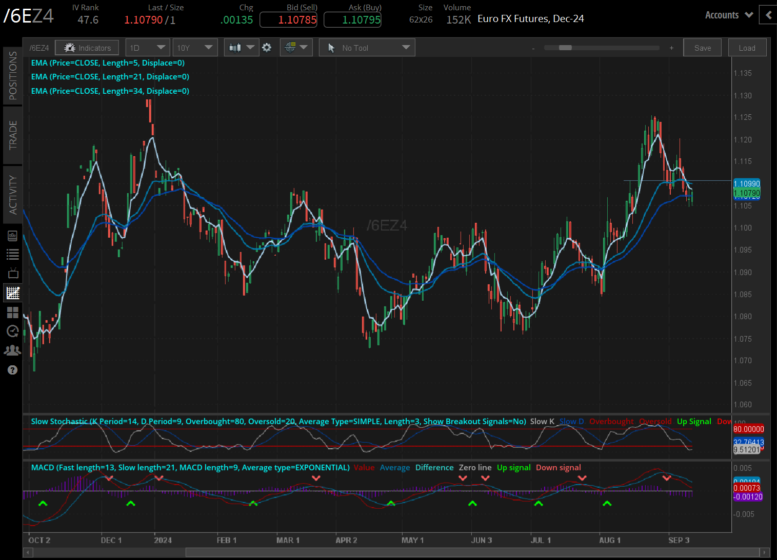
Task: Click the Save button
Action: pyautogui.click(x=702, y=48)
